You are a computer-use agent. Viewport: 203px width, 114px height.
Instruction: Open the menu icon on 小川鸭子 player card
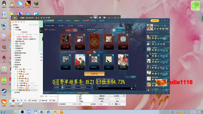[x=70, y=55]
